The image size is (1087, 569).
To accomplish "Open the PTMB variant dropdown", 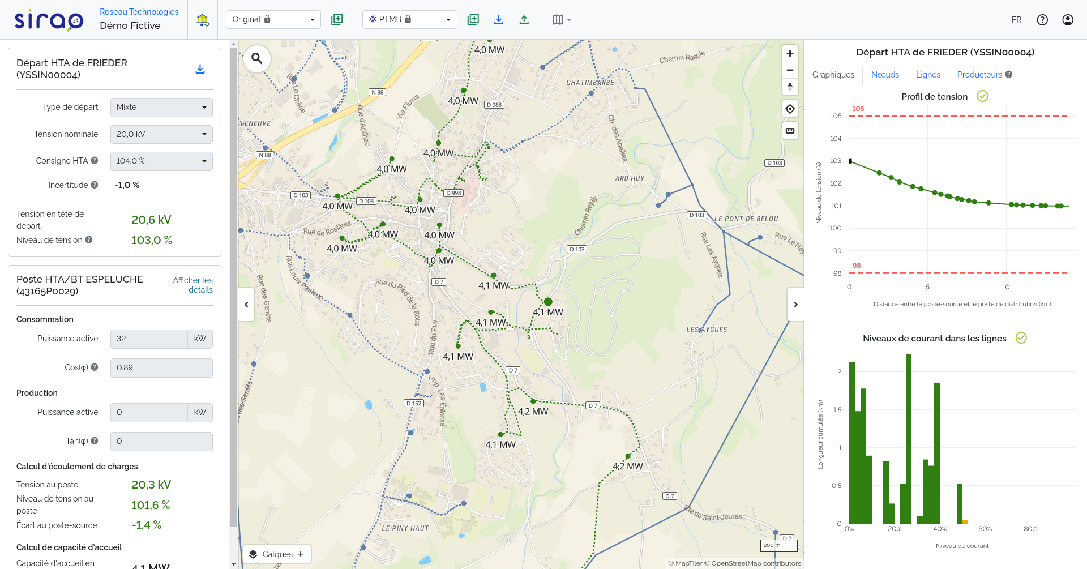I will coord(410,19).
